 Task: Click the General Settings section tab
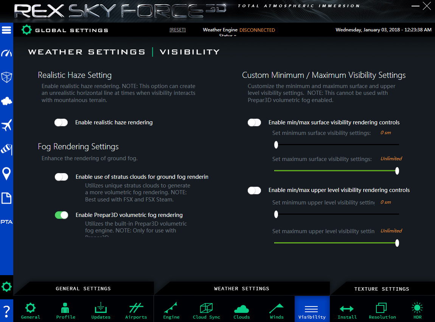pos(83,289)
